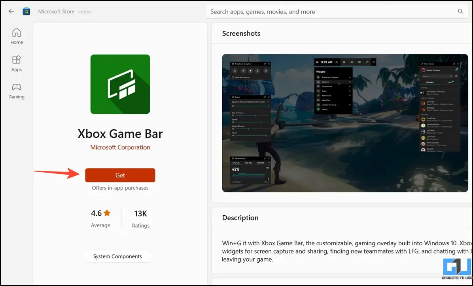473x286 pixels.
Task: Open the Home section in the sidebar
Action: [17, 36]
